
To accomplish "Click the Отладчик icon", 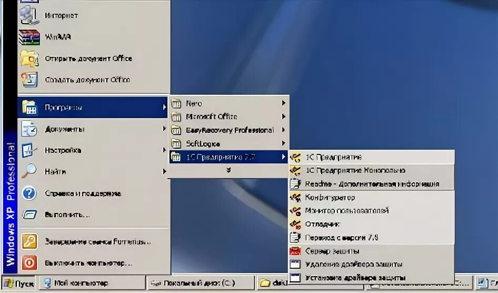I will pos(295,224).
